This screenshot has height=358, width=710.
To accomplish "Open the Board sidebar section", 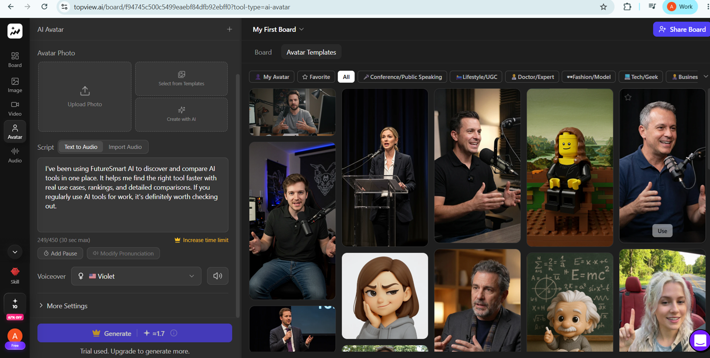I will (x=15, y=60).
